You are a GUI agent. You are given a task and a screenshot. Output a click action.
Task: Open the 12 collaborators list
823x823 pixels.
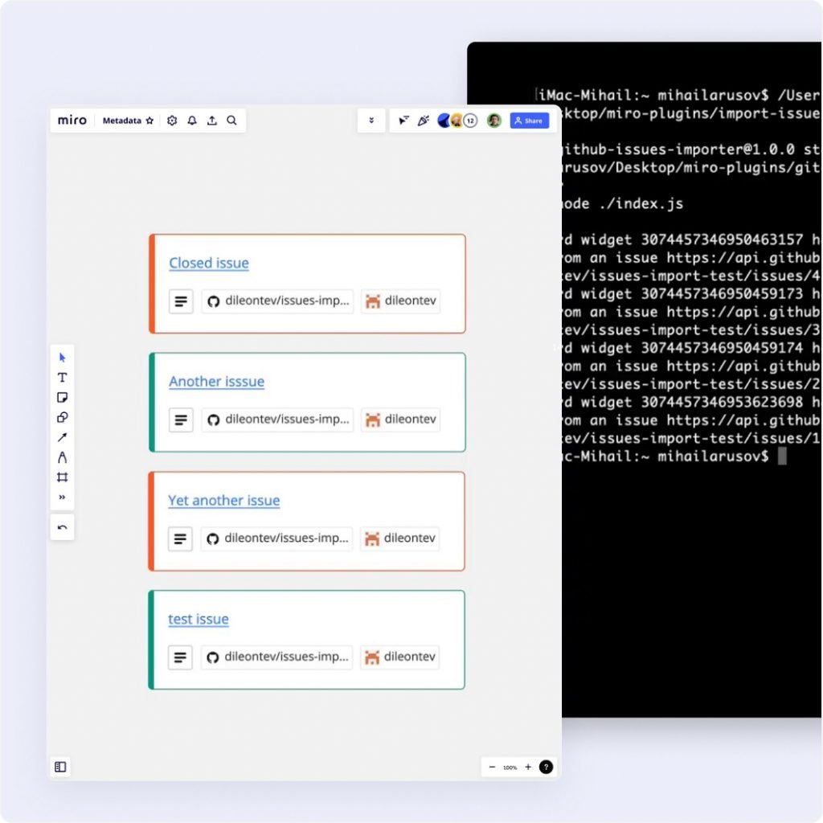click(x=470, y=121)
